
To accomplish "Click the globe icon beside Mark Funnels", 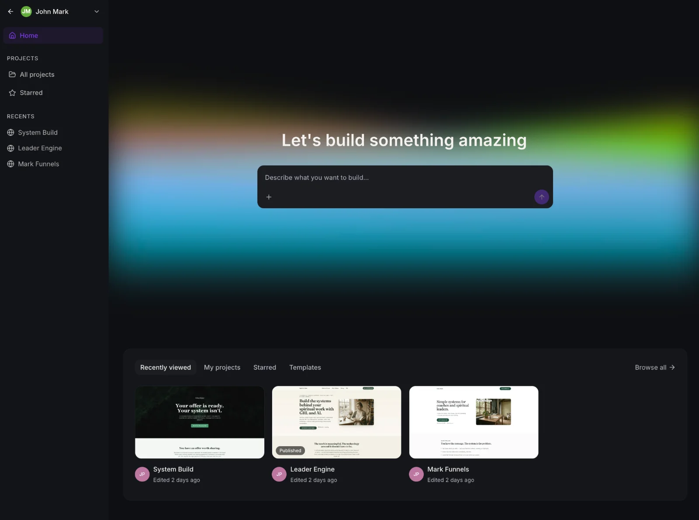I will (x=11, y=164).
